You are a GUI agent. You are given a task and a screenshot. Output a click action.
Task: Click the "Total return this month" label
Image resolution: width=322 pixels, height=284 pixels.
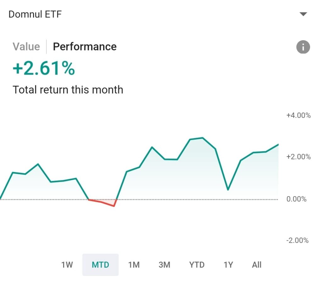click(68, 90)
